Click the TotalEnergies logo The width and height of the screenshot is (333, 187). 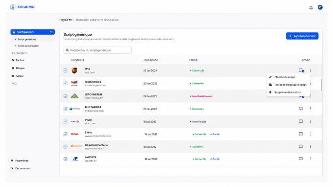pos(74,83)
